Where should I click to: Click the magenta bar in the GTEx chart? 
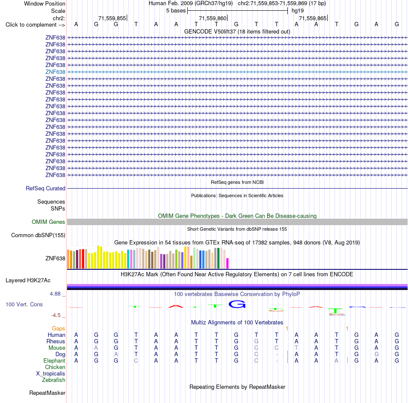coord(228,263)
